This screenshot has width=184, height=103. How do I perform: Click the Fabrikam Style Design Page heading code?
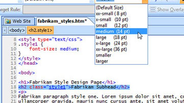pyautogui.click(x=67, y=82)
